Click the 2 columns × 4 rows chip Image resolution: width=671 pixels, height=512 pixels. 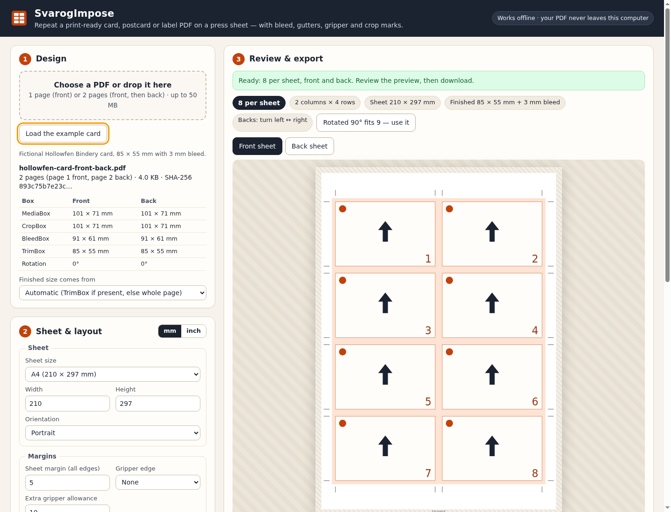[325, 102]
